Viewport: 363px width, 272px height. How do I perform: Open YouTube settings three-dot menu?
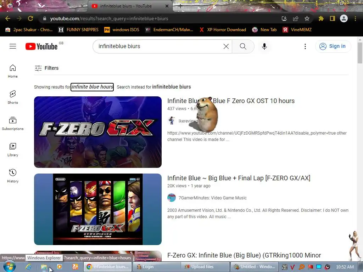point(305,46)
